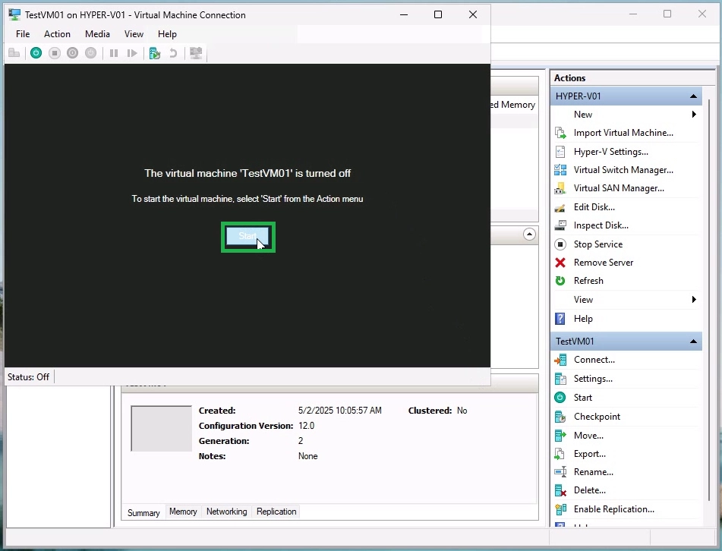
Task: Select the Turn Off toolbar icon
Action: coord(54,53)
